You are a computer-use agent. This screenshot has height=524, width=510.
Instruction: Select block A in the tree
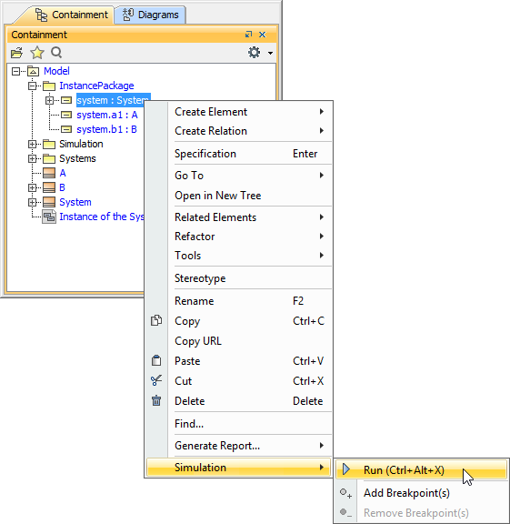63,173
